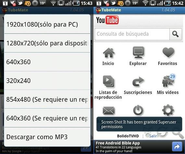Pick the 320x240 resolution option
The image size is (185, 154).
point(47,80)
